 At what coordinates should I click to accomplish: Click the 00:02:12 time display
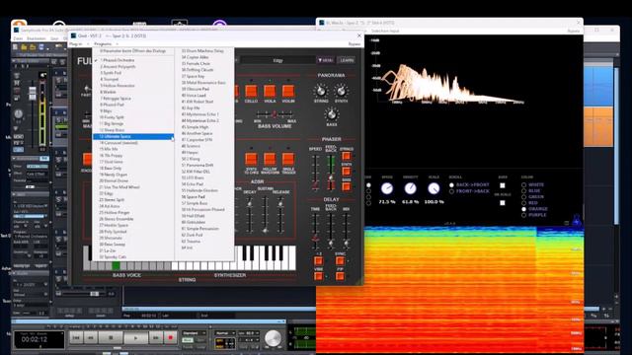click(39, 339)
